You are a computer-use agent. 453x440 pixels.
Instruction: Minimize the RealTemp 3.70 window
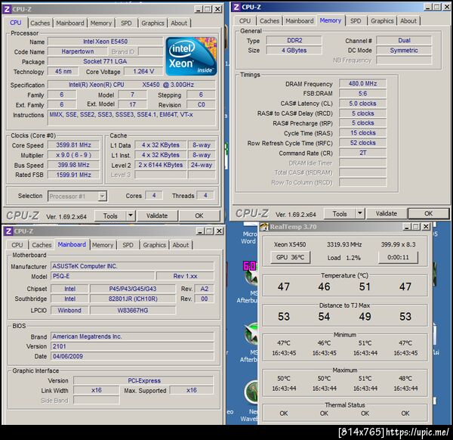pyautogui.click(x=407, y=227)
